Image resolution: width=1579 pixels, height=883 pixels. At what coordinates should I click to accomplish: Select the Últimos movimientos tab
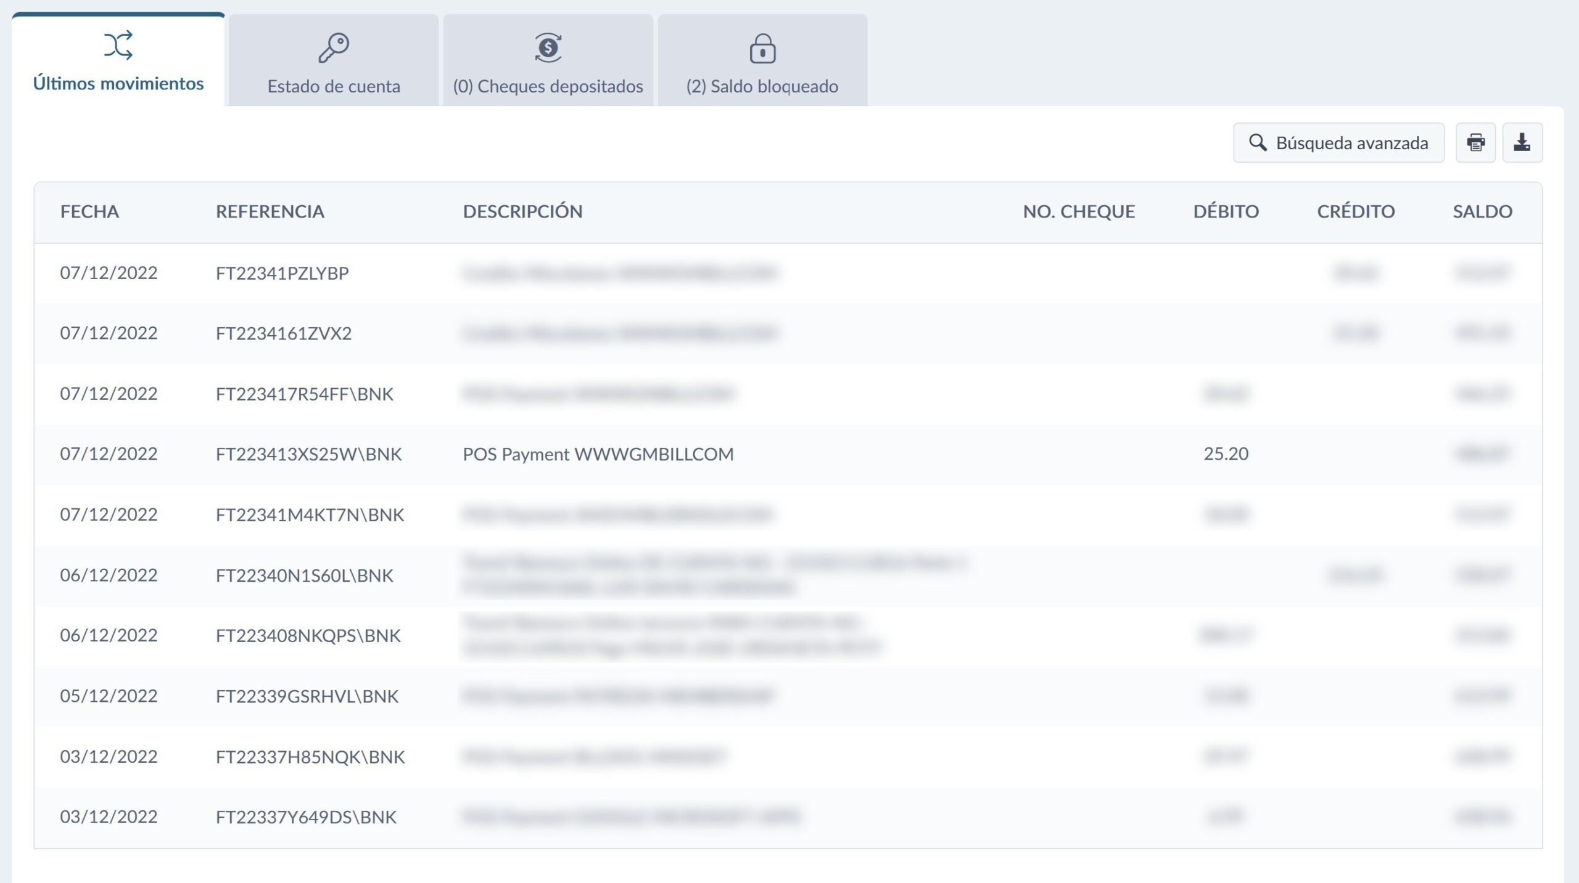pyautogui.click(x=118, y=83)
